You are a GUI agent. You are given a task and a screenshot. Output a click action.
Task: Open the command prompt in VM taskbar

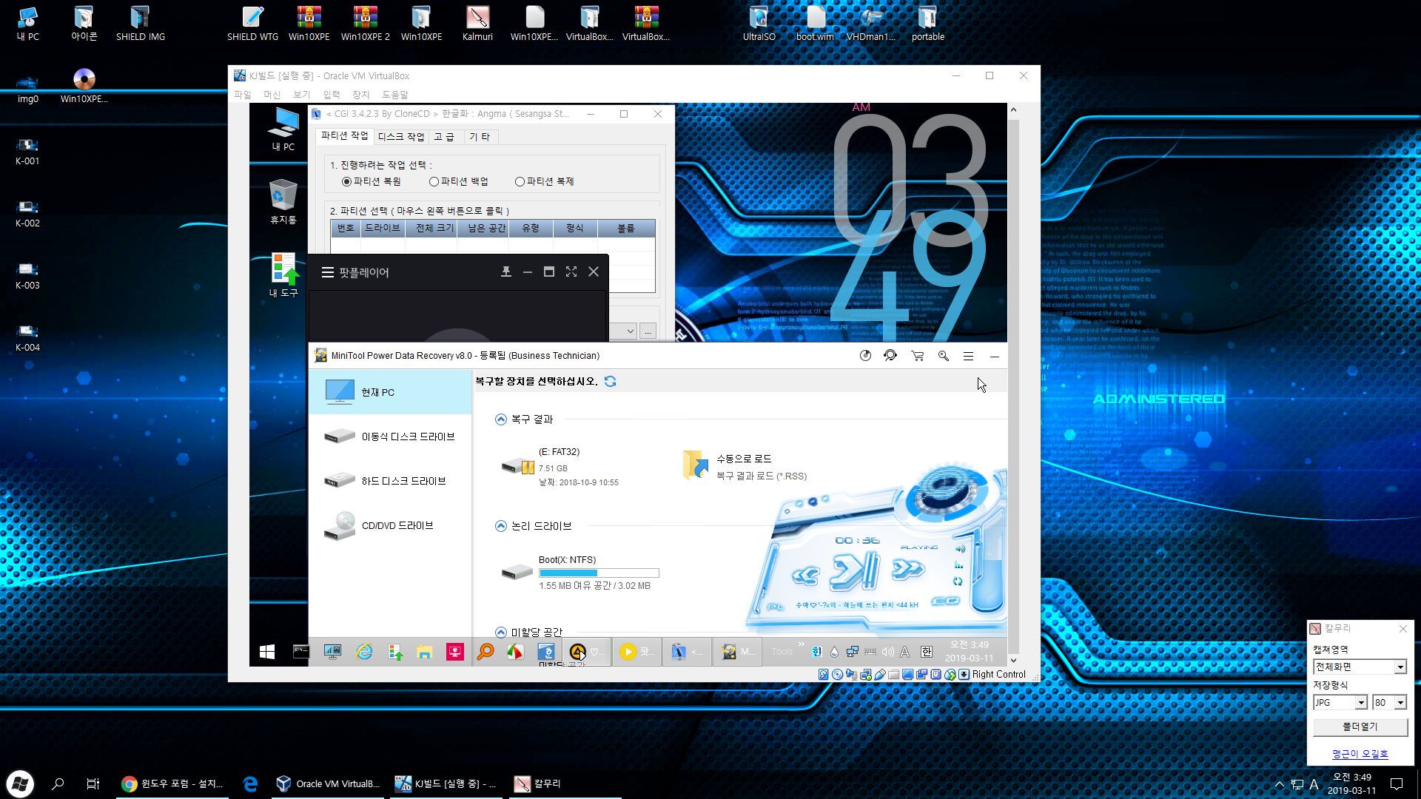pyautogui.click(x=301, y=652)
